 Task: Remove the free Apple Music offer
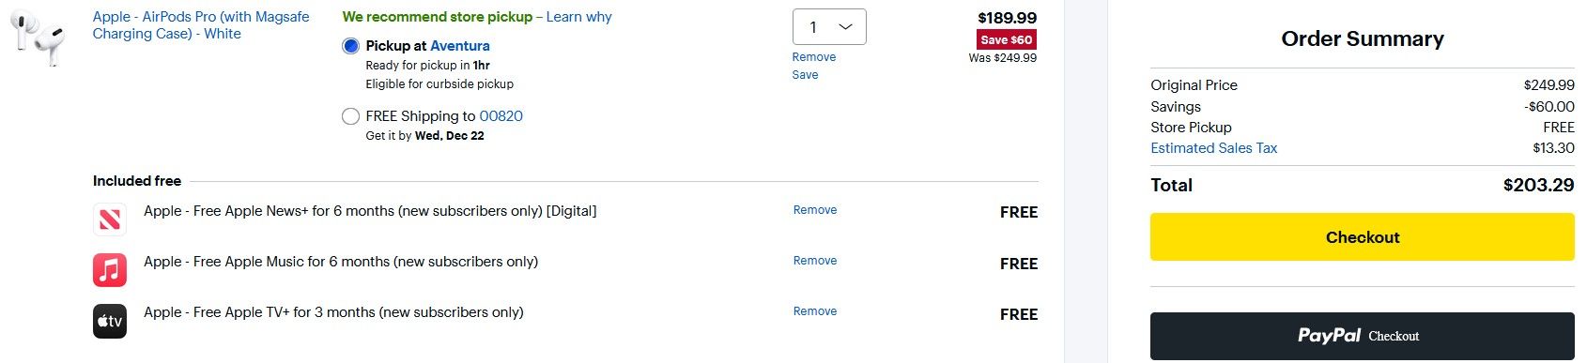coord(815,261)
